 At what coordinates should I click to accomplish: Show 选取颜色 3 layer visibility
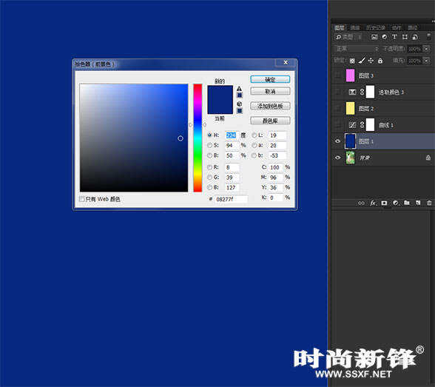coord(337,92)
